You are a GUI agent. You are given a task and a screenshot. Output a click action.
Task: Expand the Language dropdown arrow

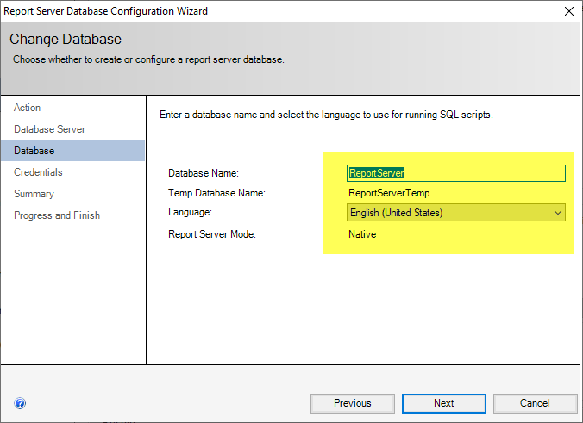tap(557, 213)
